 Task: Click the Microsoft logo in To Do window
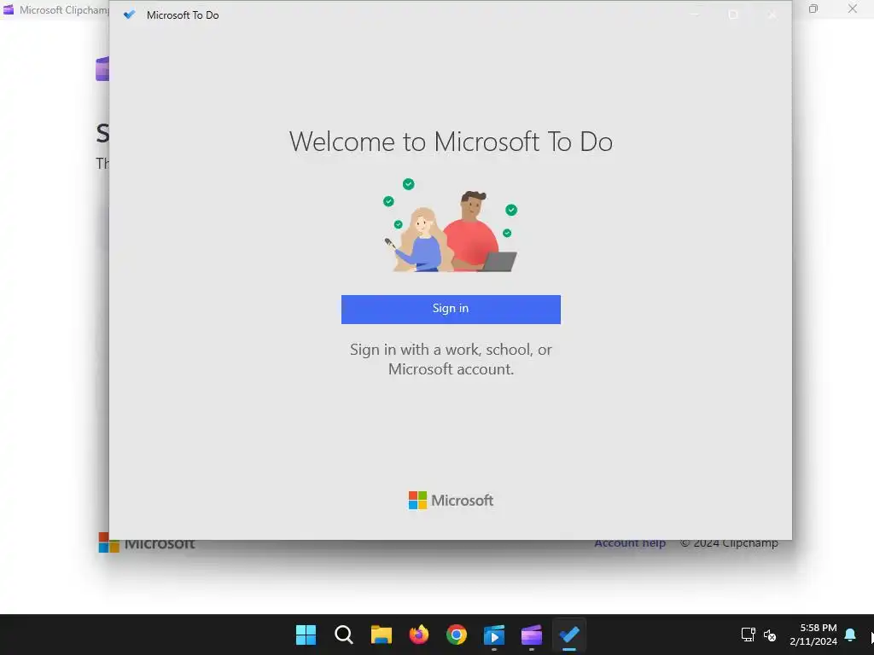click(451, 500)
